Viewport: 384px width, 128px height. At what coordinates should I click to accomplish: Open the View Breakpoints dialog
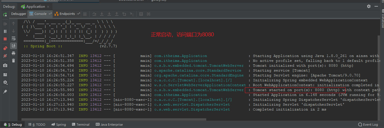5,48
